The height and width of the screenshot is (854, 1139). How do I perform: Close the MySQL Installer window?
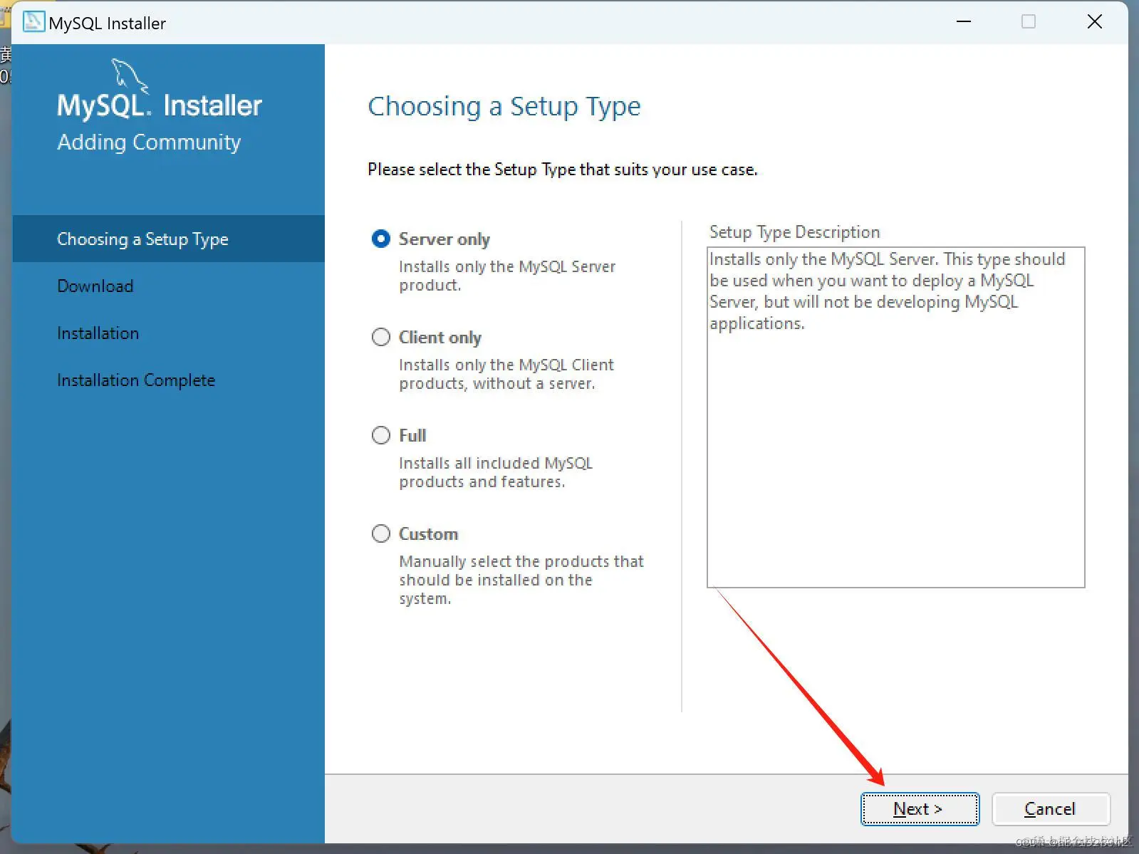pyautogui.click(x=1095, y=22)
